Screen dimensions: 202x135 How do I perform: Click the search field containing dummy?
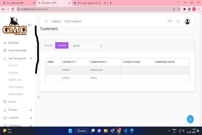(x=84, y=46)
